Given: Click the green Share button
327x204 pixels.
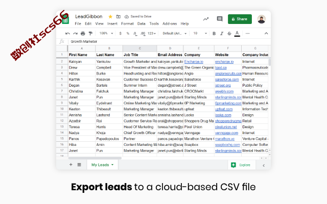Looking at the screenshot, I should coord(240,19).
